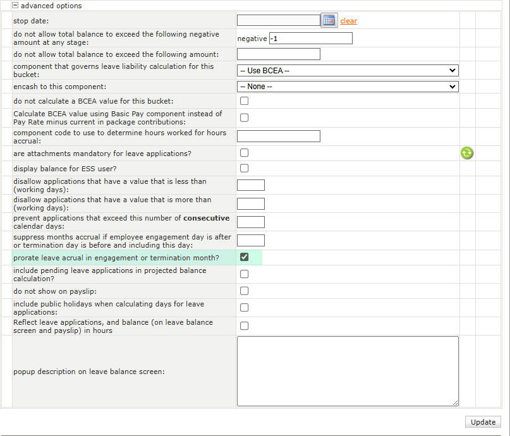Image resolution: width=510 pixels, height=436 pixels.
Task: Enable include pending leave applications checkbox
Action: pos(245,274)
